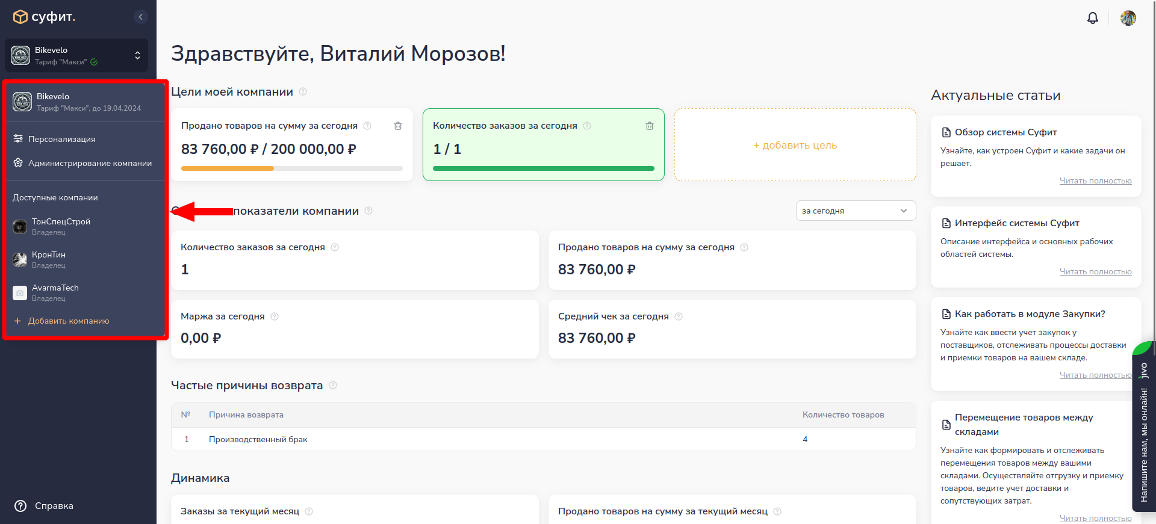Click the Количество товаров column header
The height and width of the screenshot is (524, 1156).
pos(844,415)
